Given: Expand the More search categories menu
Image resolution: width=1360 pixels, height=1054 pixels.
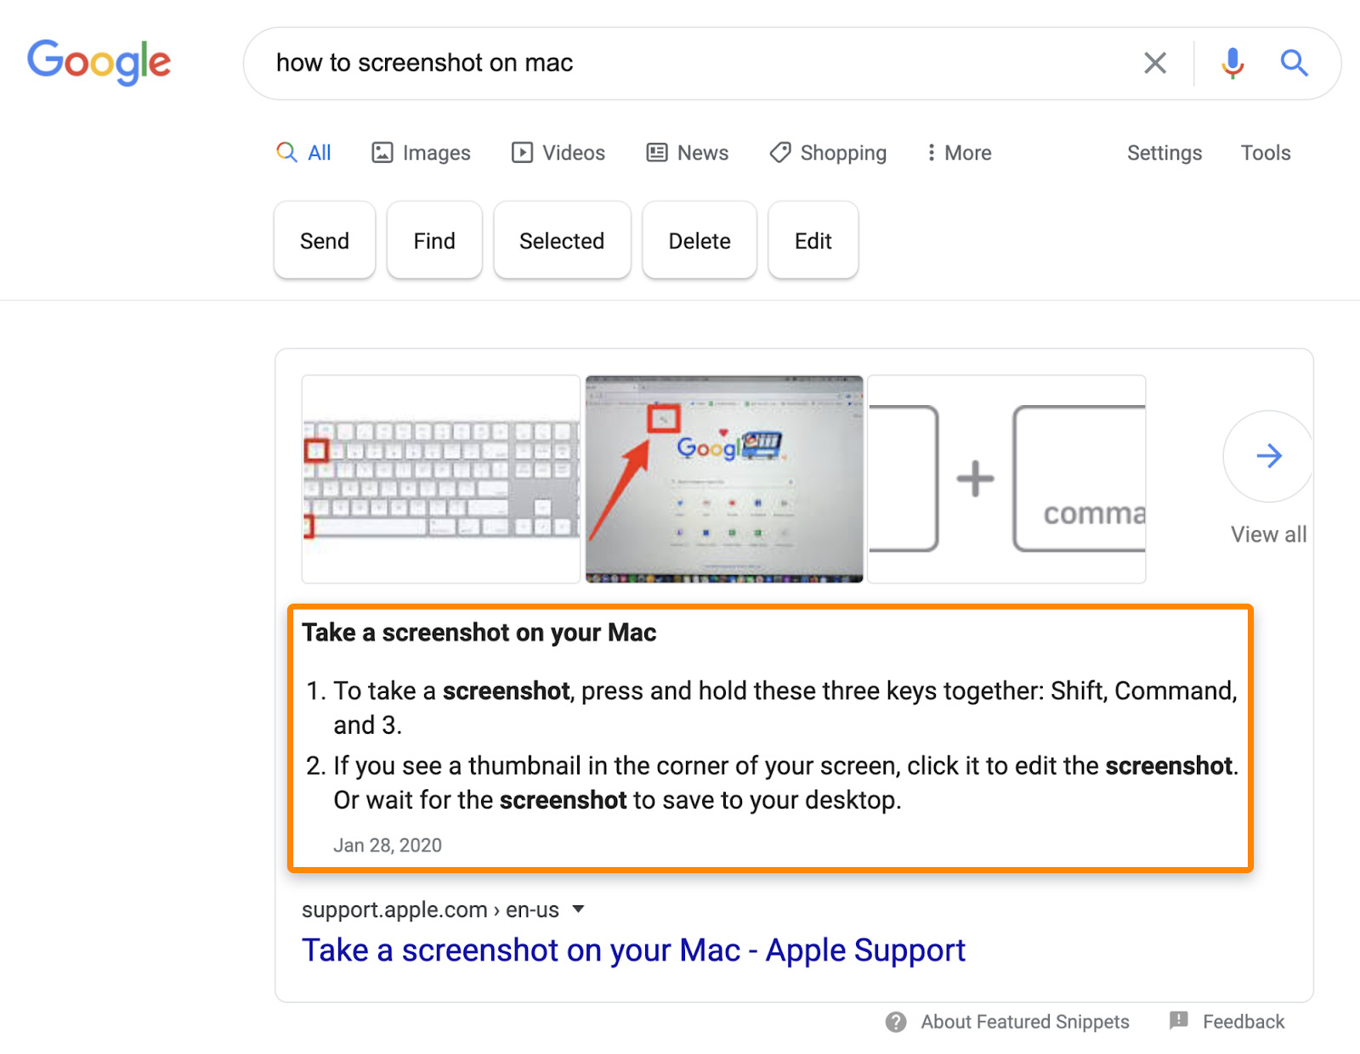Looking at the screenshot, I should 959,153.
